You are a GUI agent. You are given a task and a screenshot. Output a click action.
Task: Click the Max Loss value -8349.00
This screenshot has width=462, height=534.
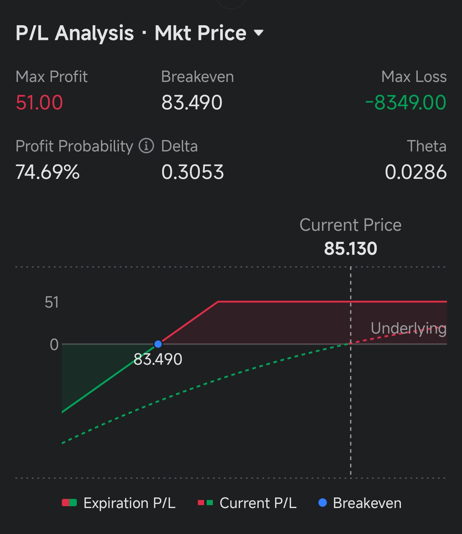click(x=406, y=102)
